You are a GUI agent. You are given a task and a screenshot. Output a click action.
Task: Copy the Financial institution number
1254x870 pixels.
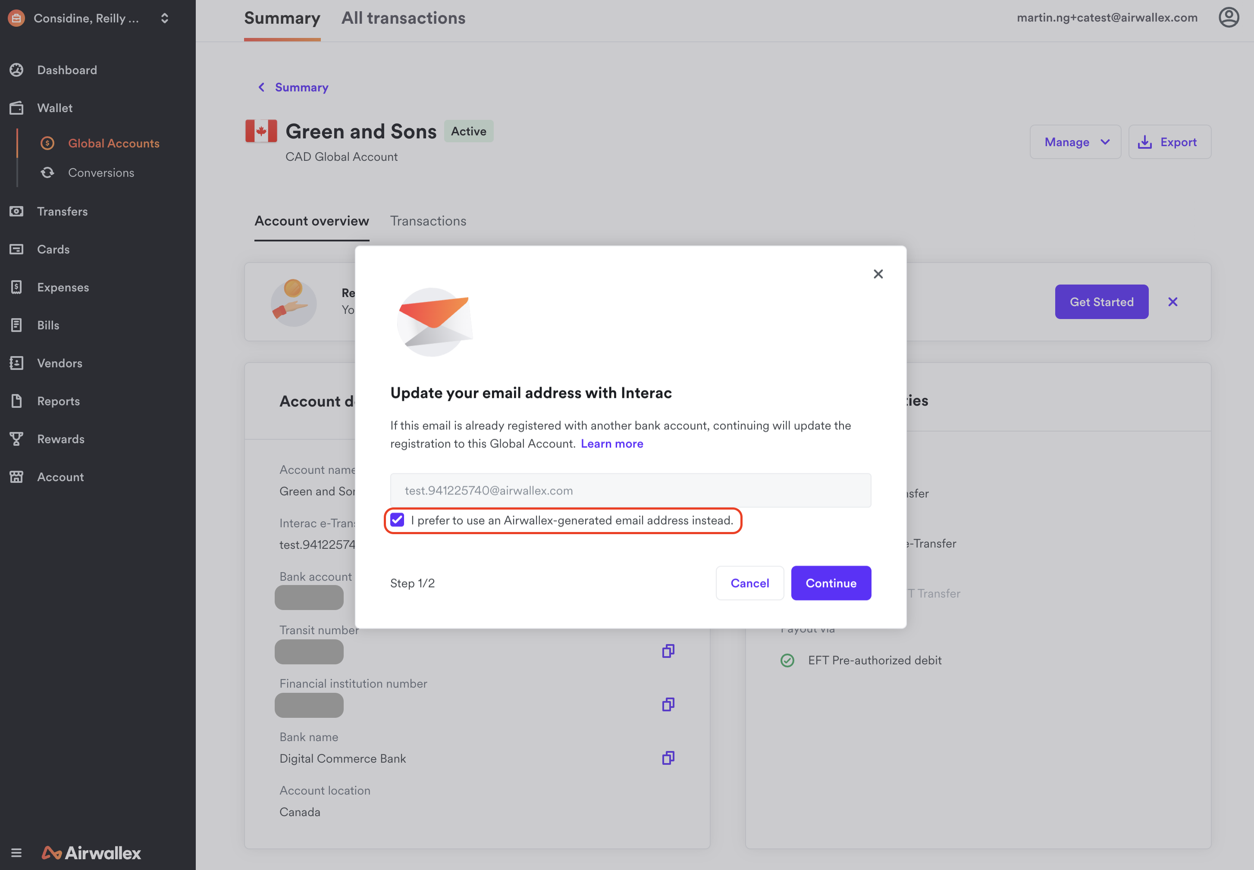[668, 704]
